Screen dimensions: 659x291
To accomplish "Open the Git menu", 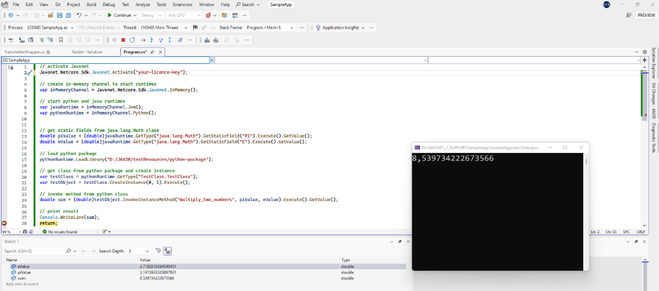I will click(x=58, y=4).
